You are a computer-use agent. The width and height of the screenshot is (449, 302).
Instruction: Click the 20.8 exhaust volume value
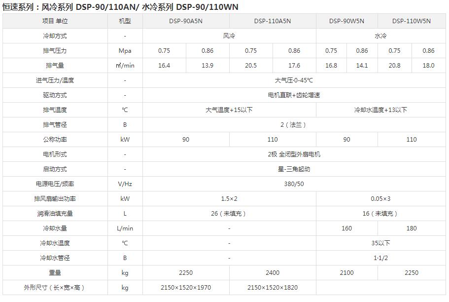pyautogui.click(x=394, y=66)
